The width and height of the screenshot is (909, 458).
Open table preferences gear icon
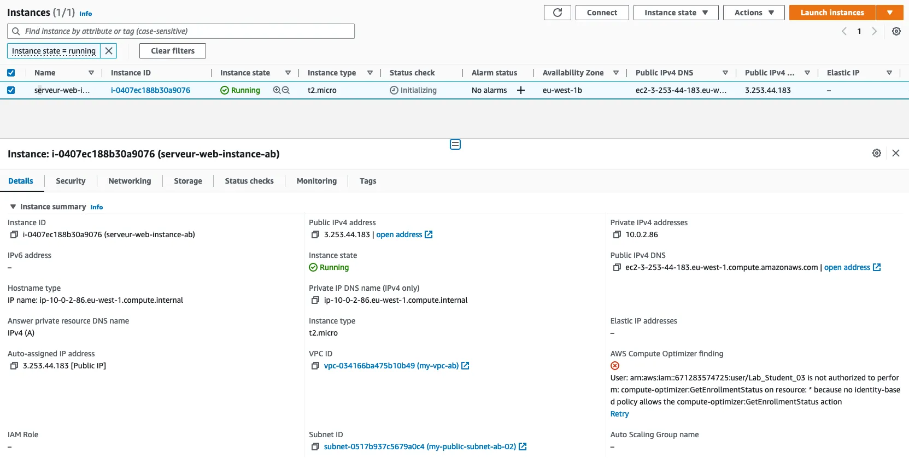click(896, 31)
